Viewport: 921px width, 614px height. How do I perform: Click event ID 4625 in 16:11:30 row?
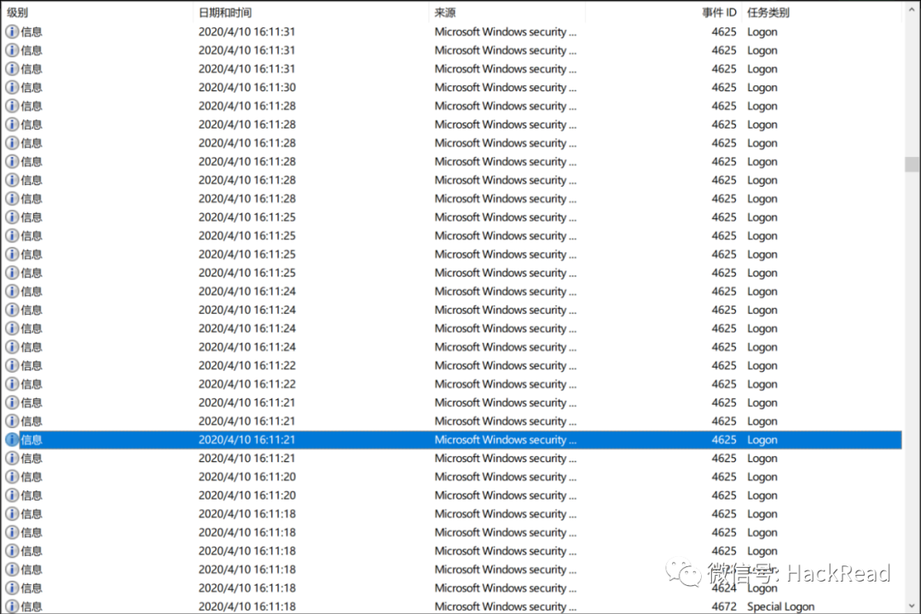pyautogui.click(x=724, y=87)
